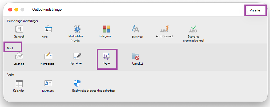Click the Outlook-indstillinger window title
The width and height of the screenshot is (270, 107).
47,10
